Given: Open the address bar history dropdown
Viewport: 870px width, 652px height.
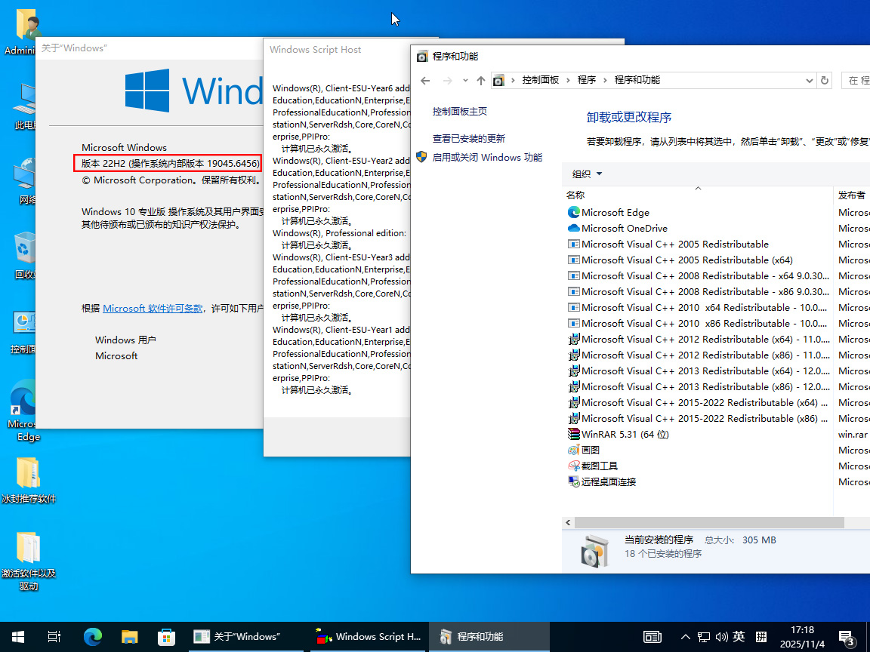Looking at the screenshot, I should pyautogui.click(x=809, y=81).
